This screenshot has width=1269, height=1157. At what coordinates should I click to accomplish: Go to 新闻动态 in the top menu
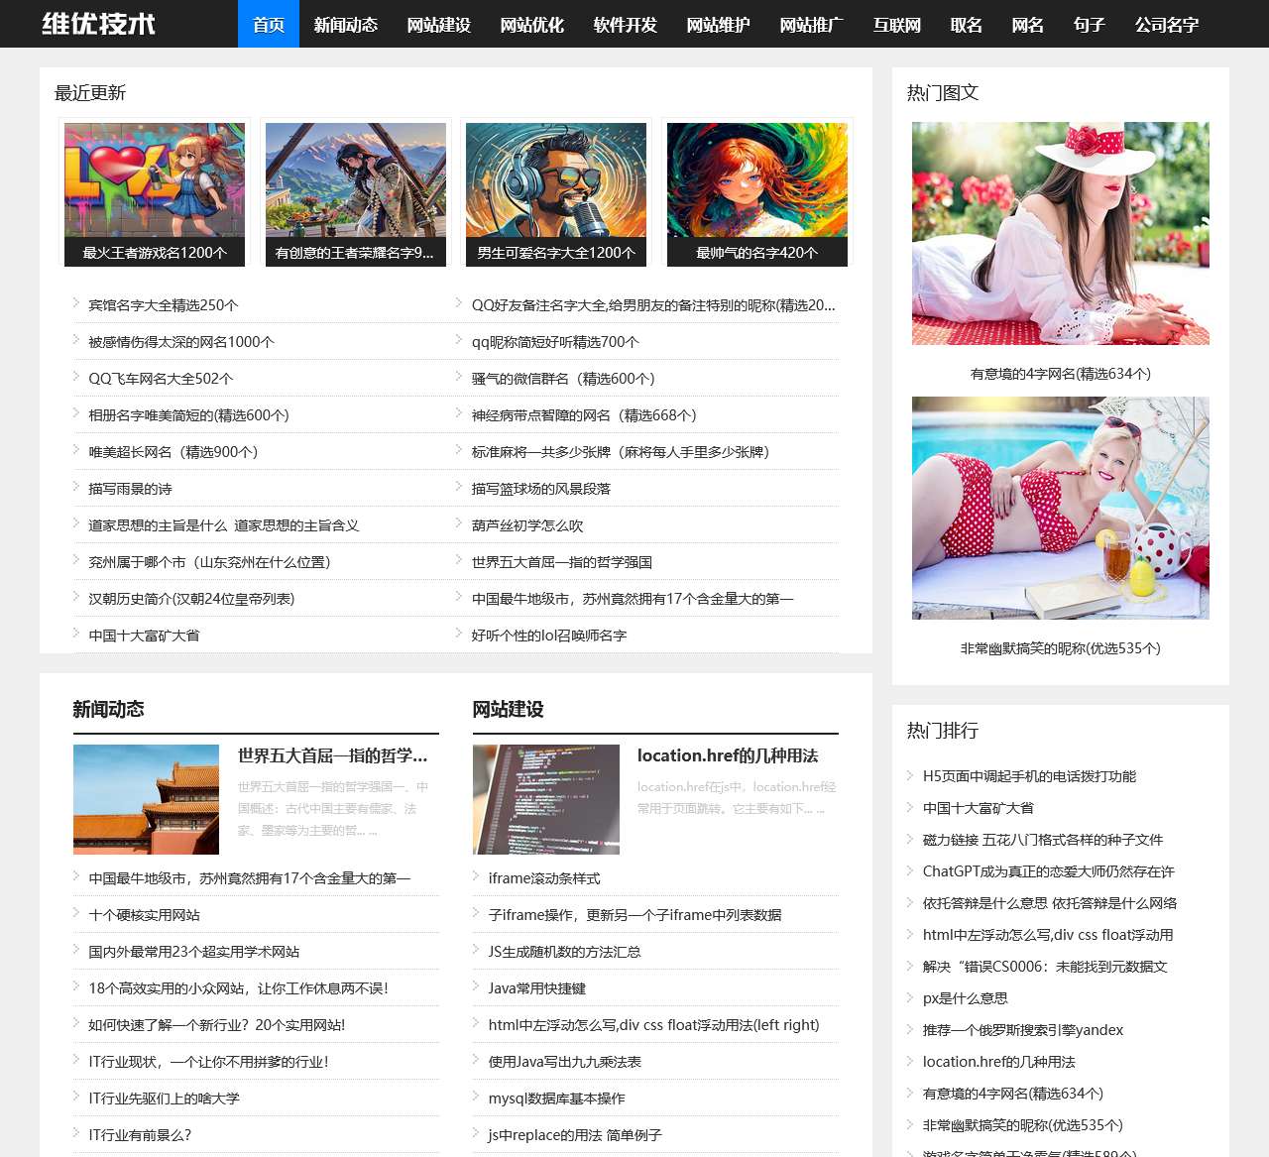tap(345, 24)
